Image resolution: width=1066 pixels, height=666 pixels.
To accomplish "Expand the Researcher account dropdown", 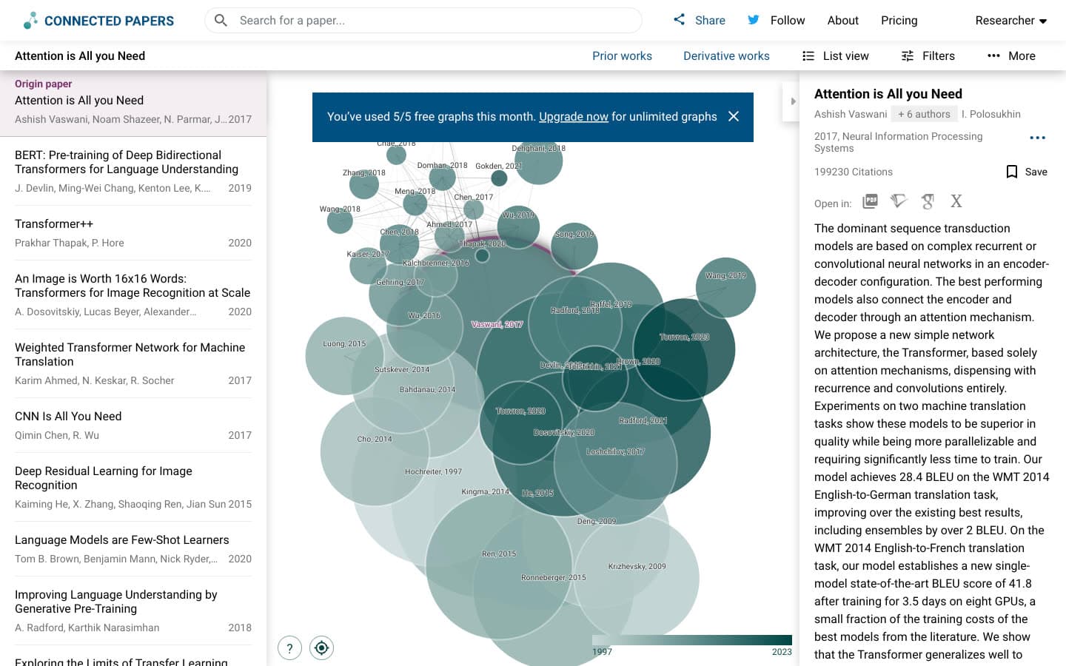I will coord(1010,21).
